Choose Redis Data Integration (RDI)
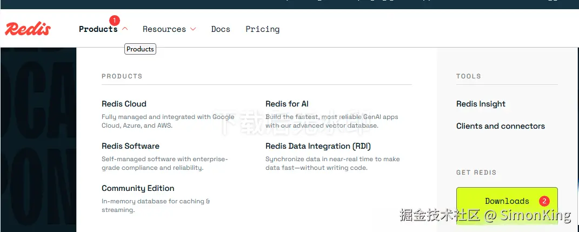579x232 pixels. pyautogui.click(x=318, y=146)
